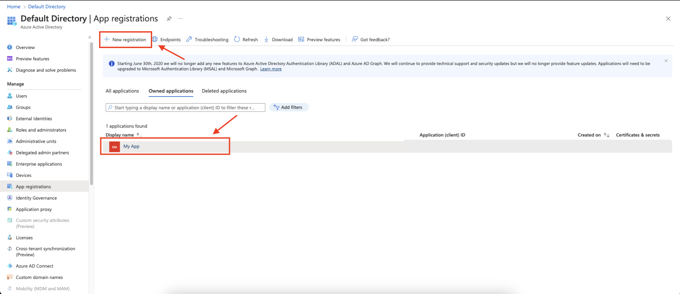Click the Overview info icon in sidebar
This screenshot has width=680, height=294.
pyautogui.click(x=10, y=47)
